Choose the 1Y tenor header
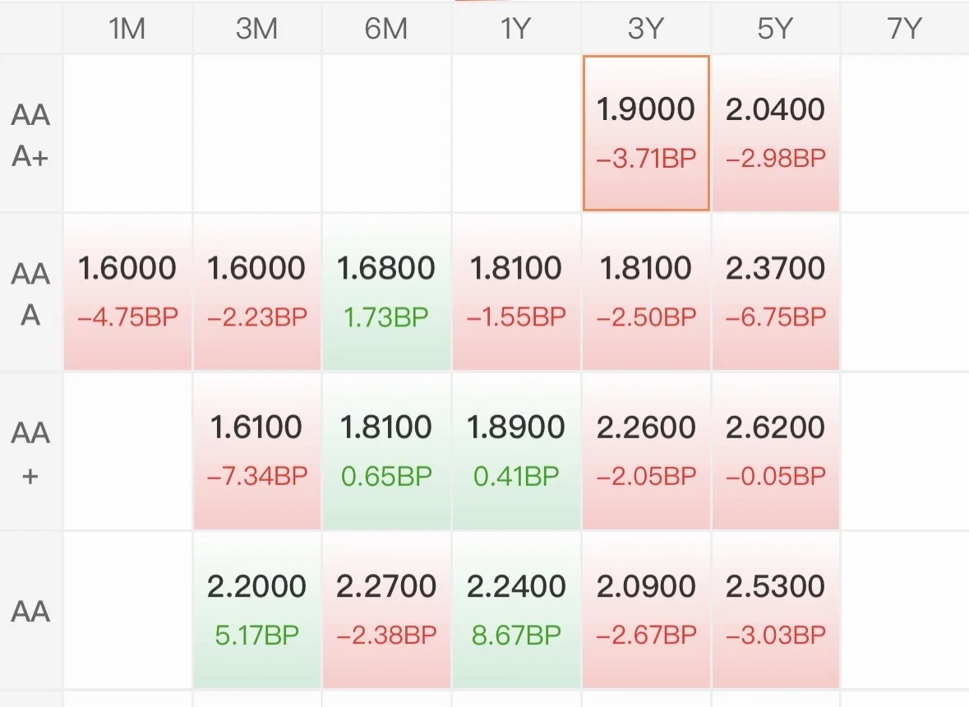Screen dimensions: 969x707 [x=516, y=29]
